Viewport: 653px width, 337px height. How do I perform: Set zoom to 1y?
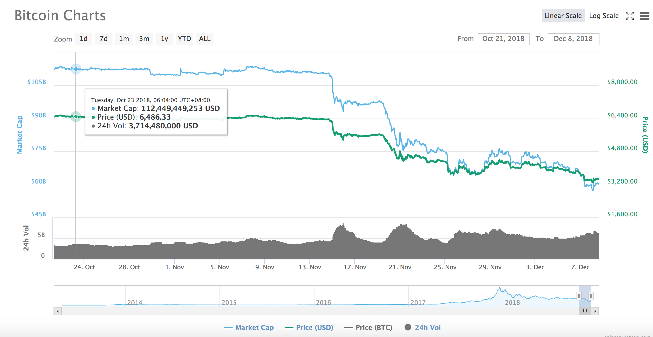164,39
